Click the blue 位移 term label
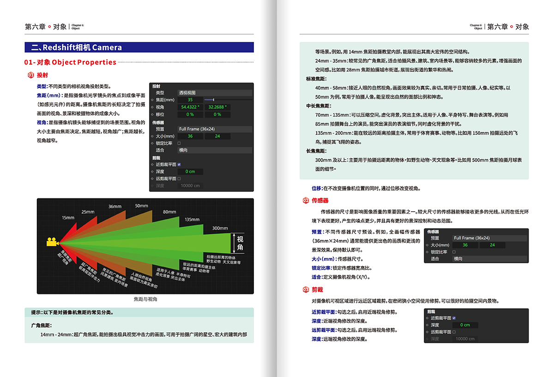Image resolution: width=554 pixels, height=377 pixels. (x=317, y=188)
